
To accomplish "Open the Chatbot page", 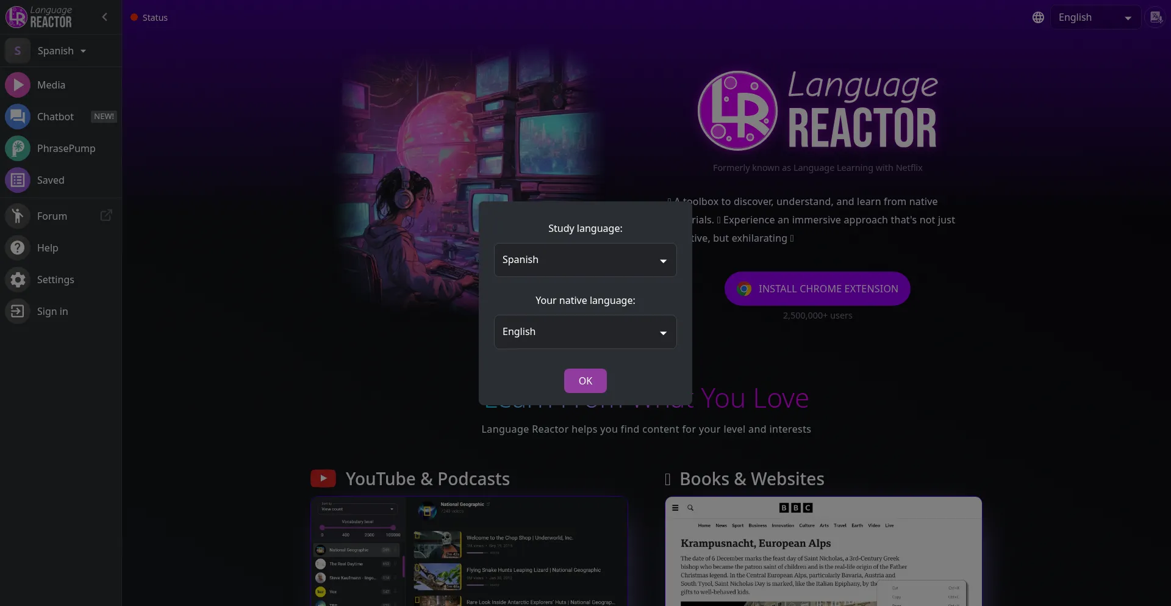I will click(x=61, y=117).
